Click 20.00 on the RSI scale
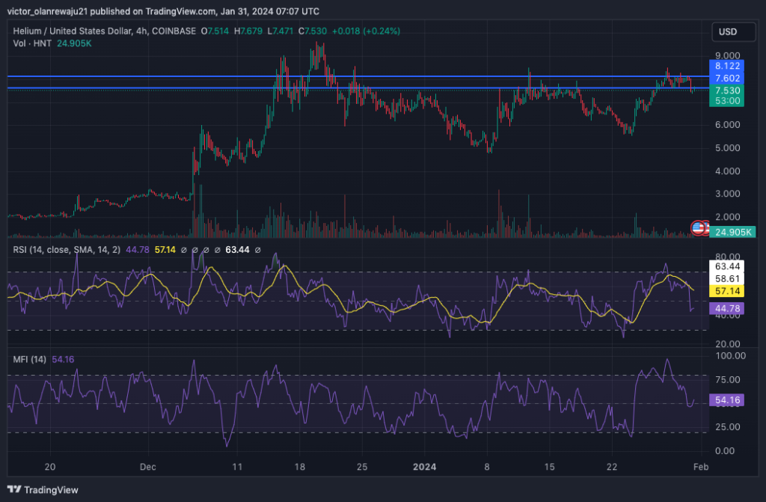Screen dimensions: 766x502 (727, 343)
